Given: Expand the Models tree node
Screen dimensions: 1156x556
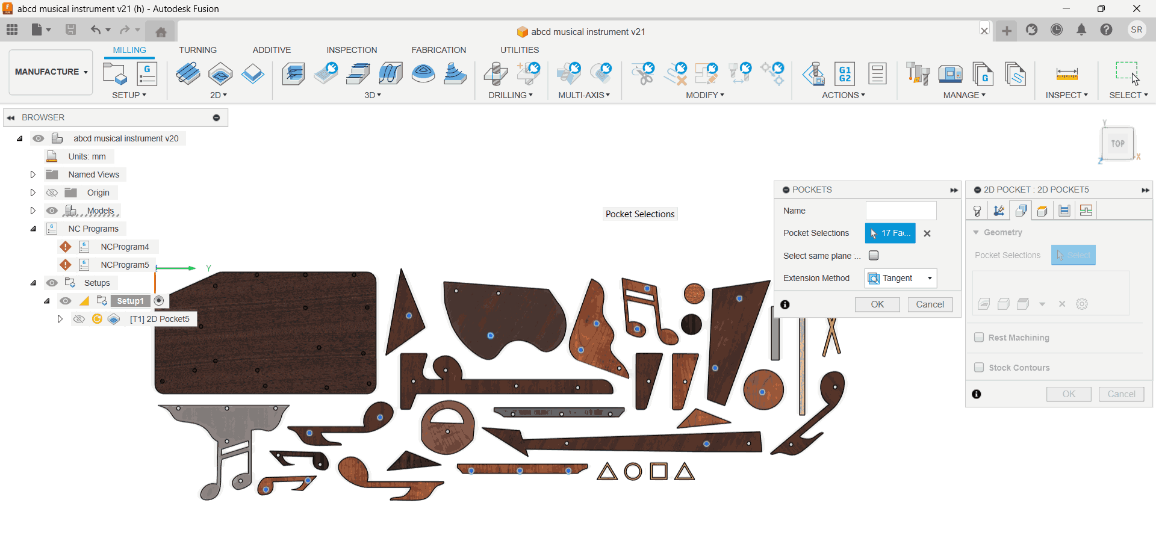Looking at the screenshot, I should (x=33, y=211).
